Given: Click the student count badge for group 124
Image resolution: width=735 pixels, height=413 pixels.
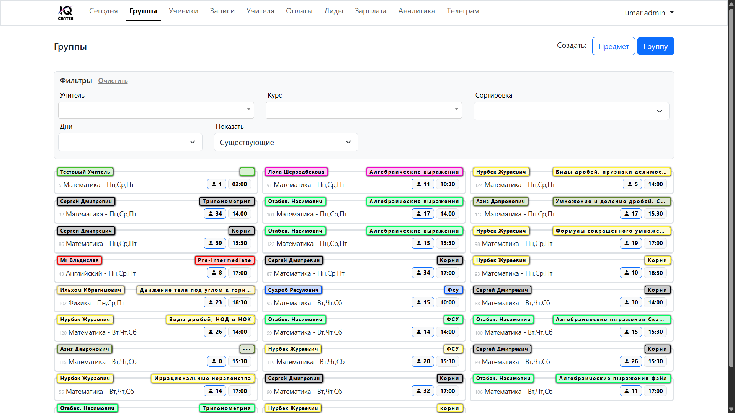Looking at the screenshot, I should click(x=632, y=184).
